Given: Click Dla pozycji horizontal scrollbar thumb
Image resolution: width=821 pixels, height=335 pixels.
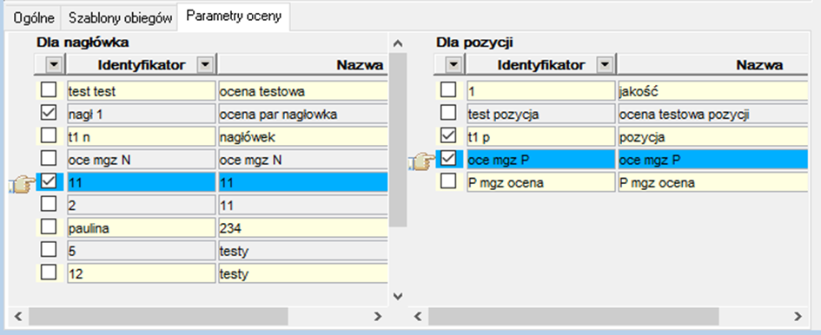Looking at the screenshot, I should tap(573, 316).
